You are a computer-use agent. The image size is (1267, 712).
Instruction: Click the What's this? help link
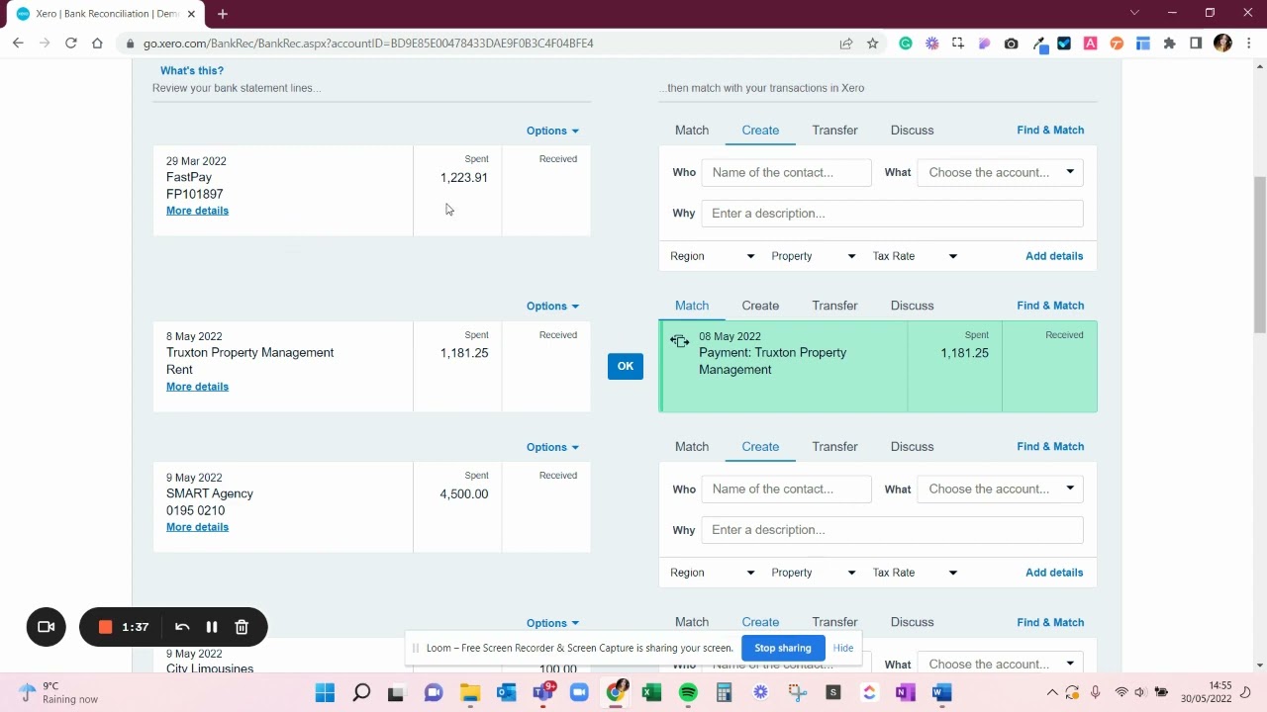coord(192,71)
